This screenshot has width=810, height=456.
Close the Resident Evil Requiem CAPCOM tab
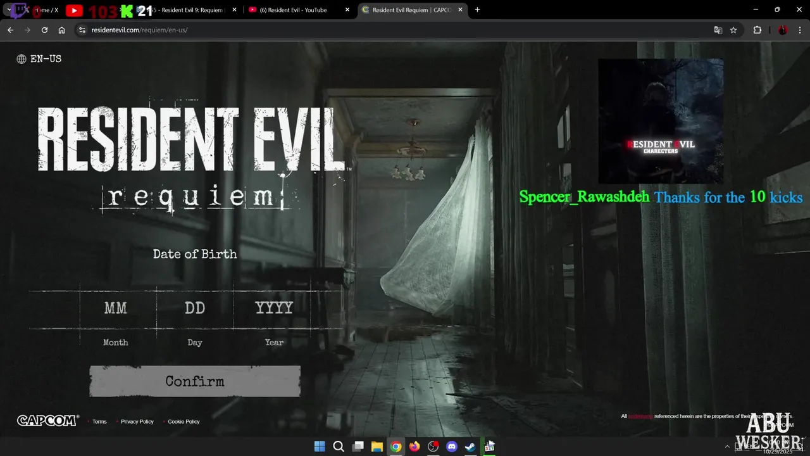[461, 9]
